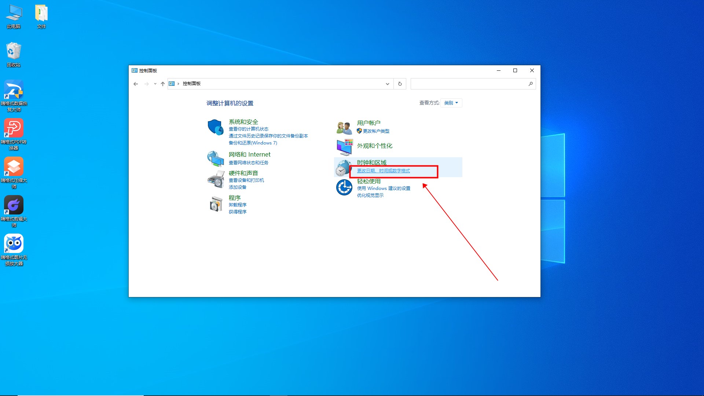Click the Hardware and Sound printer icon
This screenshot has width=704, height=396.
coord(216,179)
